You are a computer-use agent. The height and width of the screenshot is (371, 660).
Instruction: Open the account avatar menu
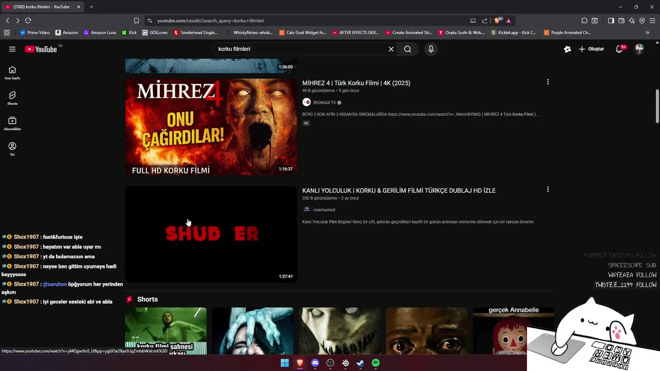[x=639, y=49]
